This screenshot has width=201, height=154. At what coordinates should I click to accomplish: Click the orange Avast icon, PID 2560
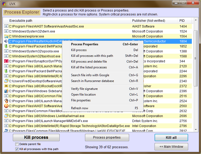click(x=6, y=106)
